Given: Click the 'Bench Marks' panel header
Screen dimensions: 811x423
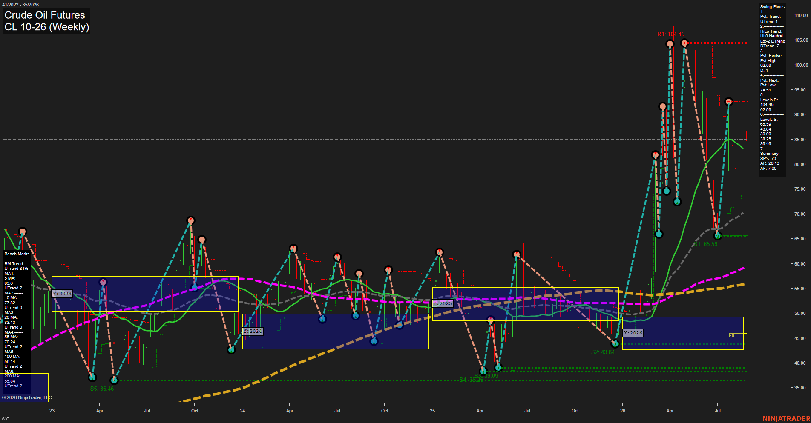Looking at the screenshot, I should [x=17, y=254].
